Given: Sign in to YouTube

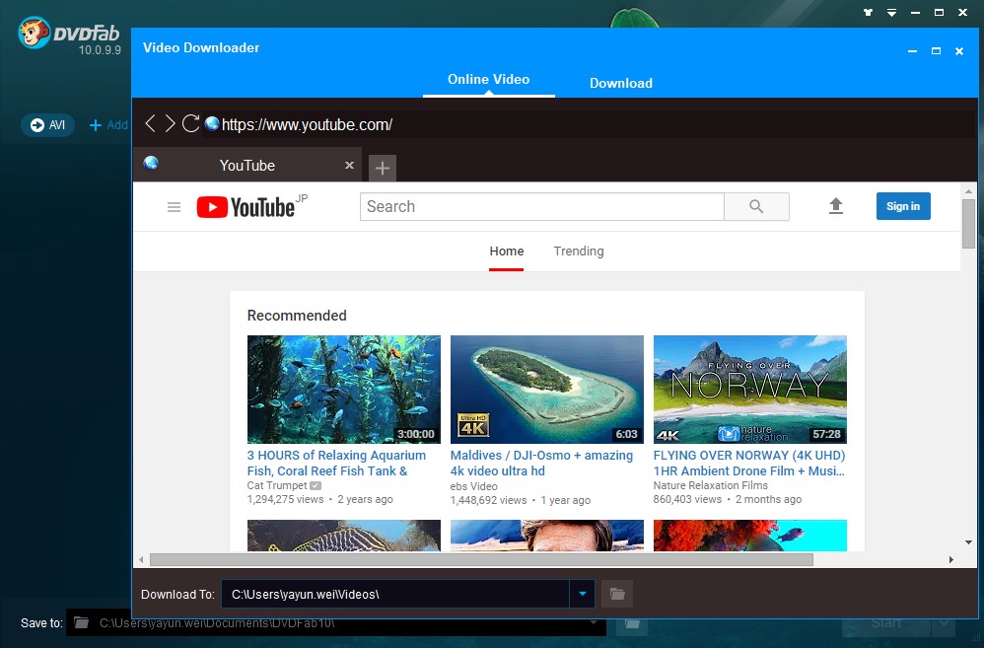Looking at the screenshot, I should 903,206.
